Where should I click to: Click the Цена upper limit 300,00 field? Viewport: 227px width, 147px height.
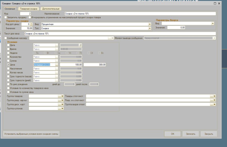[95, 65]
